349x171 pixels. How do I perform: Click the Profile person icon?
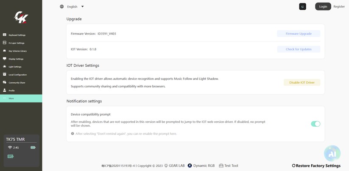[4, 90]
